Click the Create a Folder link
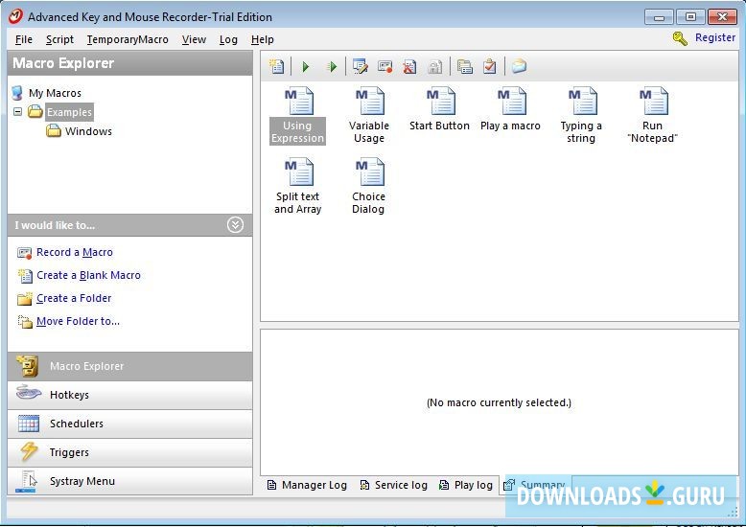This screenshot has height=527, width=746. pyautogui.click(x=74, y=298)
